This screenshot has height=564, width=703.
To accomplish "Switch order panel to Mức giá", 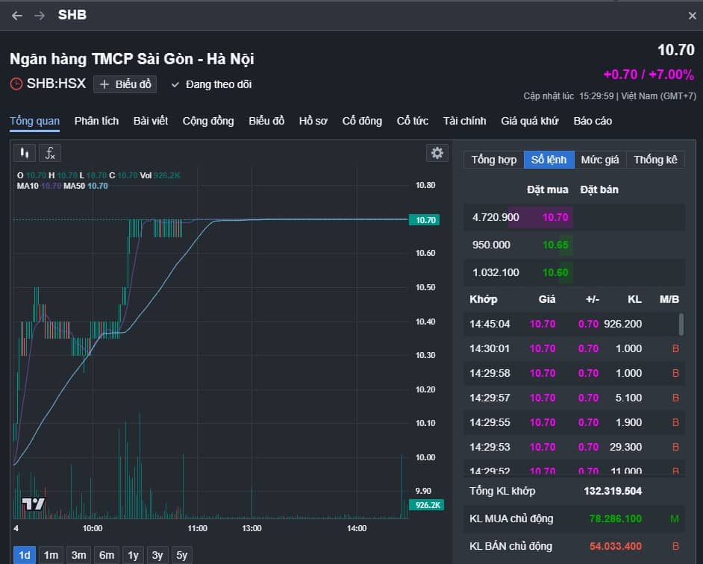I will point(600,160).
